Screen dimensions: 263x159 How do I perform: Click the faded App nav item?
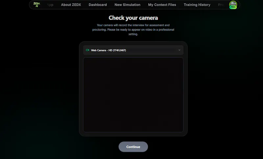click(x=50, y=5)
